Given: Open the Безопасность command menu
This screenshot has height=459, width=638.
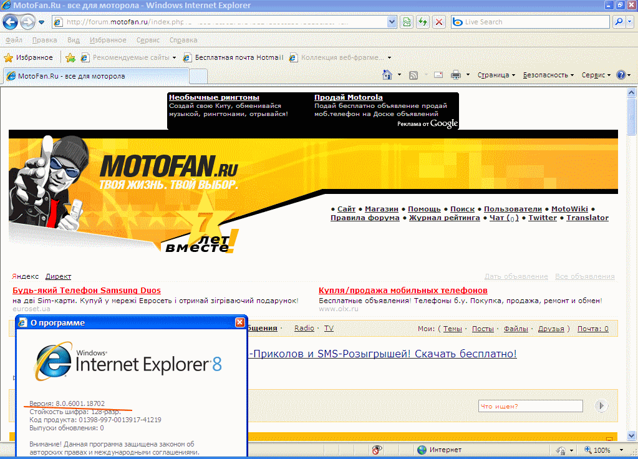Looking at the screenshot, I should tap(548, 75).
